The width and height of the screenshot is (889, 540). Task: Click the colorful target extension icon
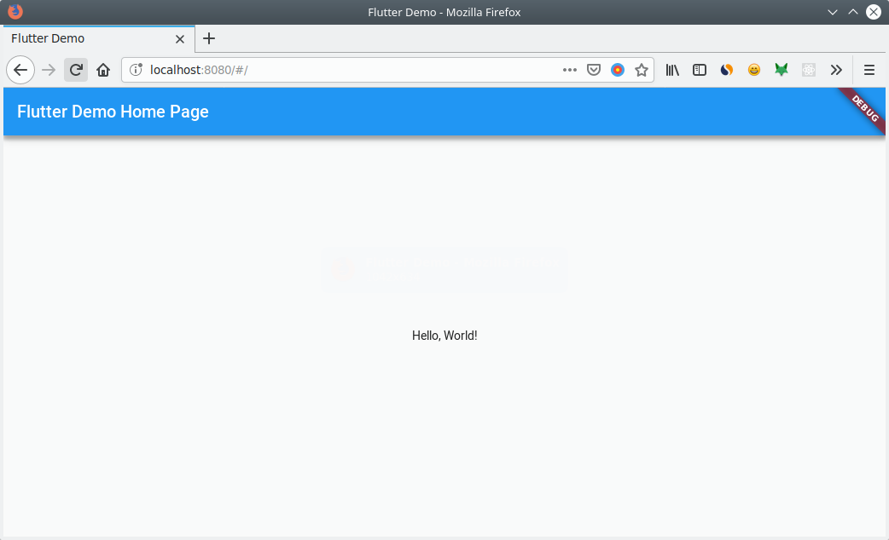(x=618, y=70)
